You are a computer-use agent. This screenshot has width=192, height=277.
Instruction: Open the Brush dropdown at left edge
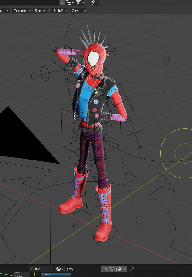point(4,11)
